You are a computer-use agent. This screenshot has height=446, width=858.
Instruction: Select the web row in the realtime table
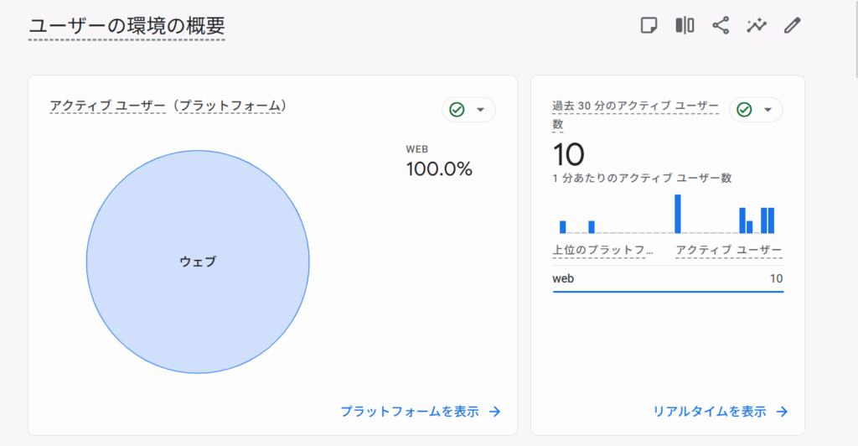point(668,278)
